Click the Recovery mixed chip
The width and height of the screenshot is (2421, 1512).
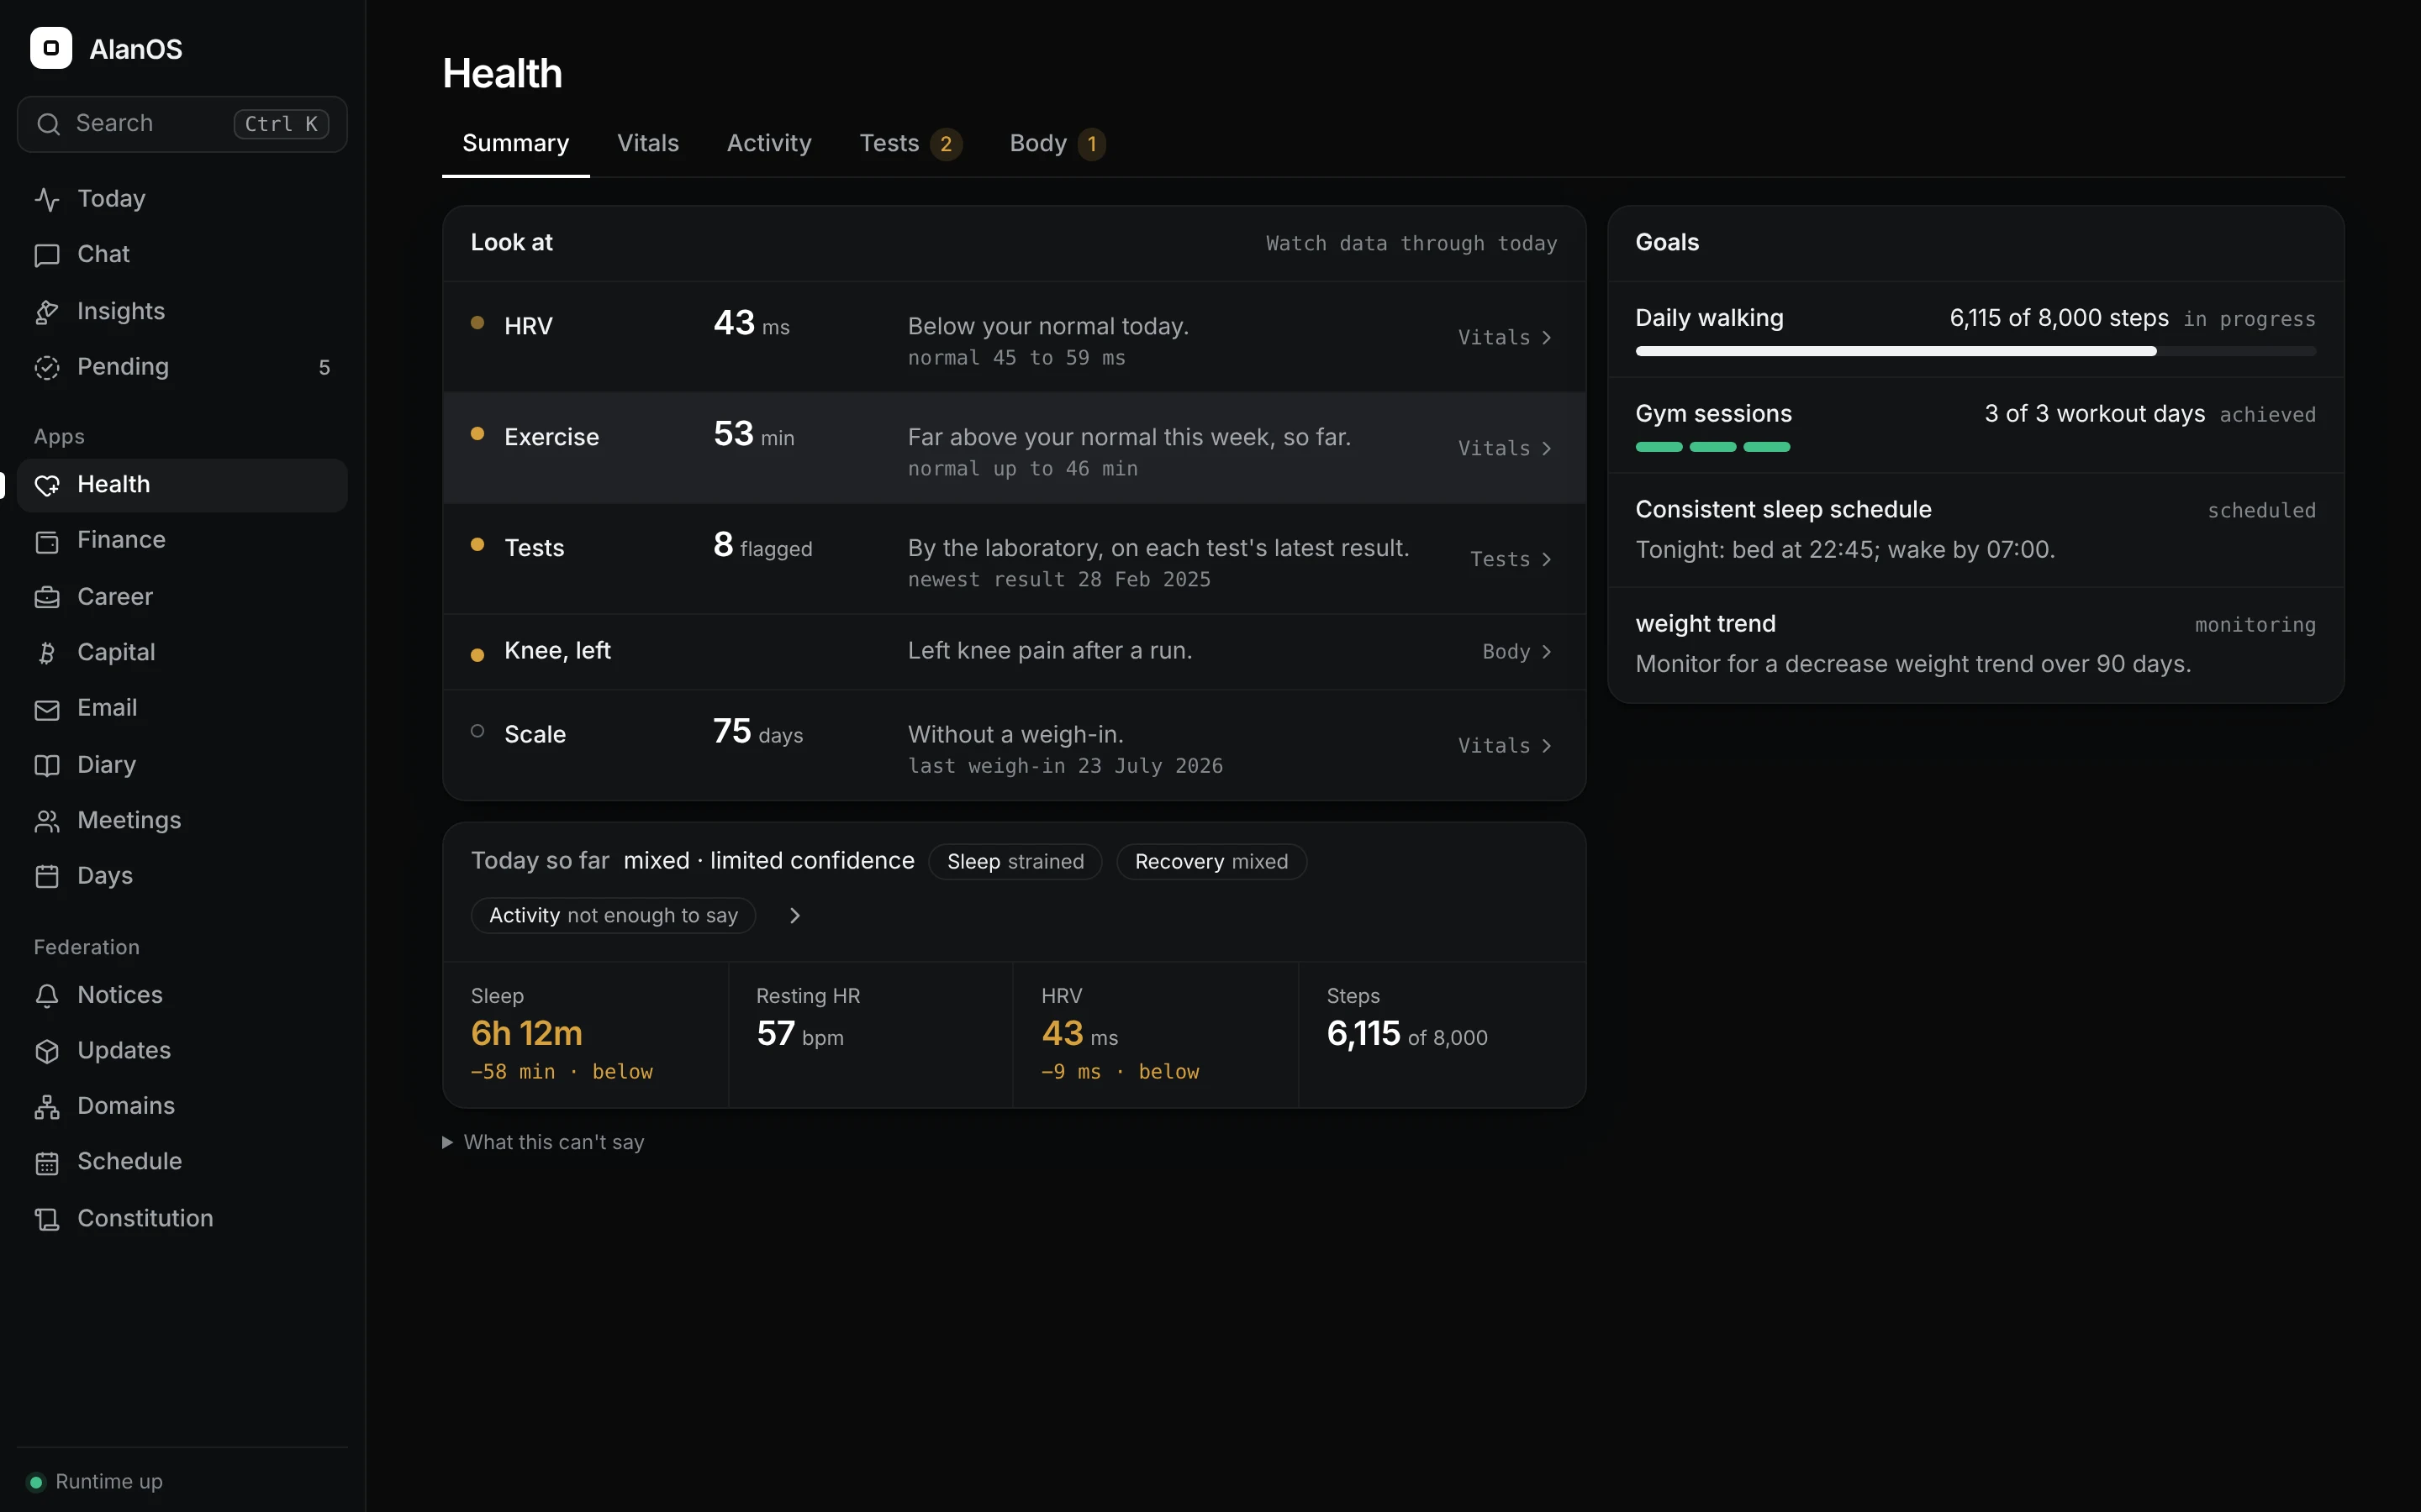pyautogui.click(x=1210, y=861)
